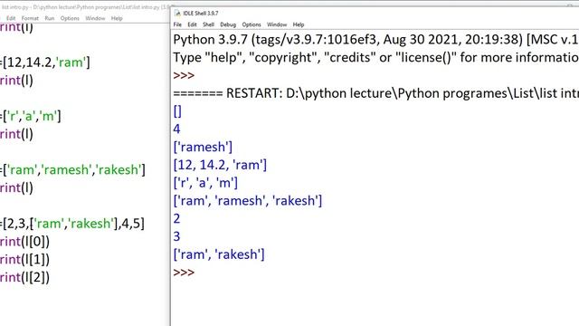Open the Help menu in the editor window
579x326 pixels.
pyautogui.click(x=117, y=18)
